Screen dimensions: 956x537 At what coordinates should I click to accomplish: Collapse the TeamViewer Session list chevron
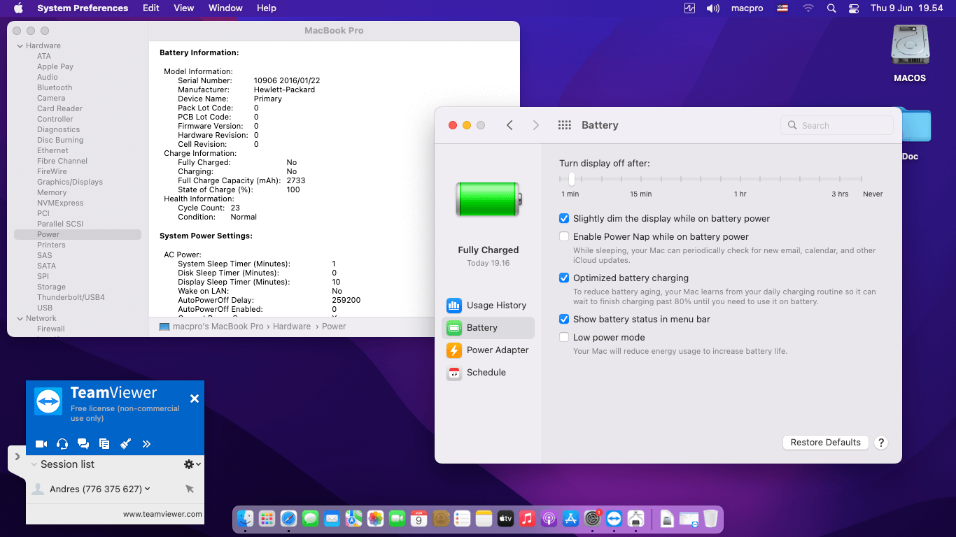(x=34, y=464)
